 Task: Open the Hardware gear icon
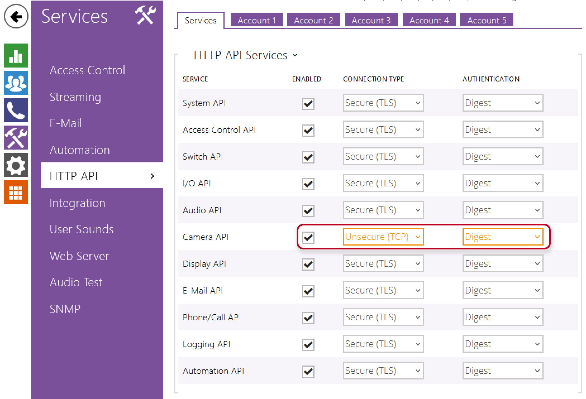pos(16,165)
